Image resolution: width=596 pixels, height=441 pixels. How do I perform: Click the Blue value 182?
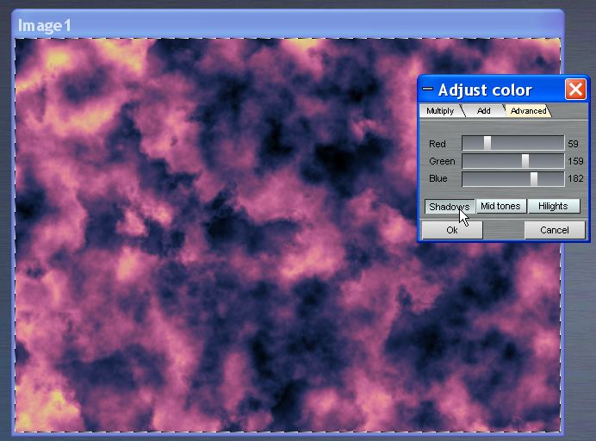(x=574, y=179)
